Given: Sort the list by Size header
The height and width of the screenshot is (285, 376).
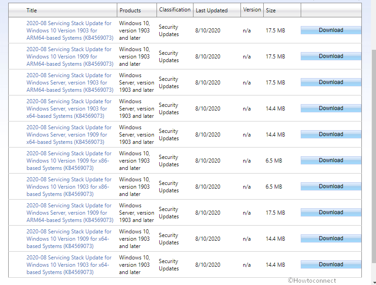Looking at the screenshot, I should coord(271,11).
